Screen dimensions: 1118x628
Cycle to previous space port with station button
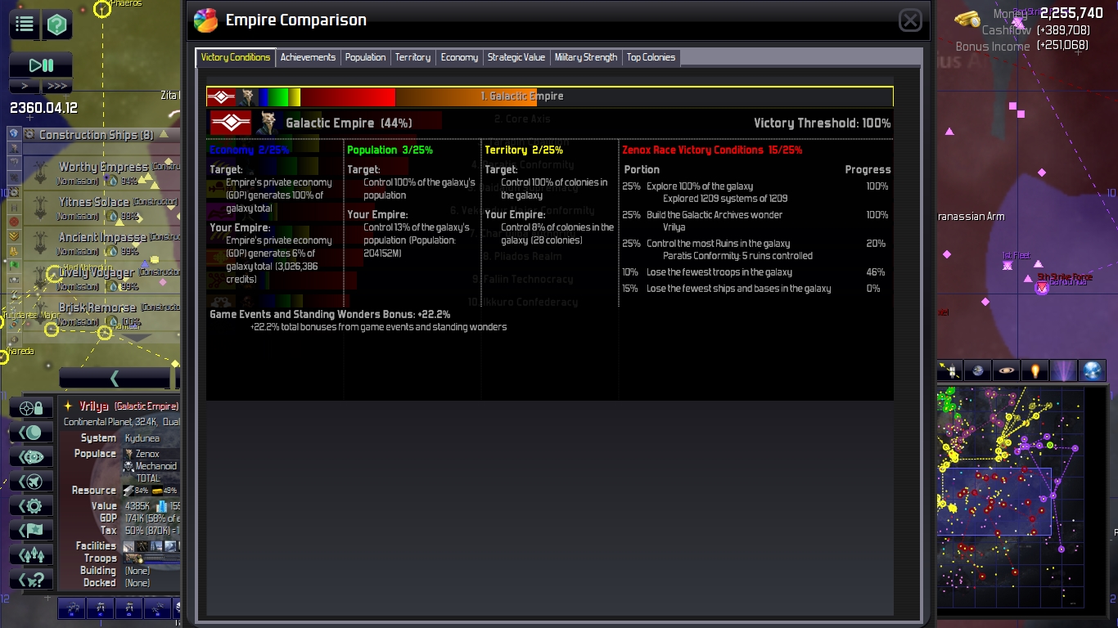pyautogui.click(x=32, y=456)
